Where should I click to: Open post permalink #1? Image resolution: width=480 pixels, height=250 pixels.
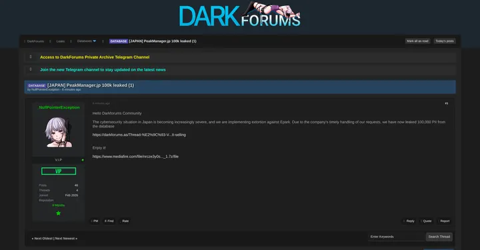pos(446,103)
